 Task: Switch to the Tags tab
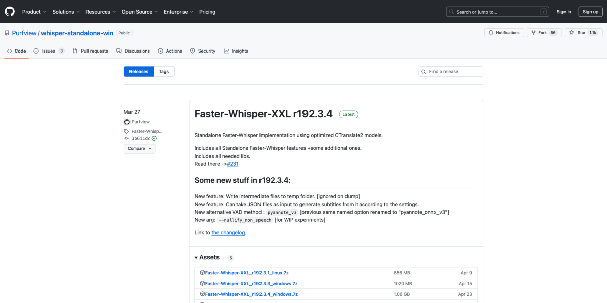pos(164,71)
